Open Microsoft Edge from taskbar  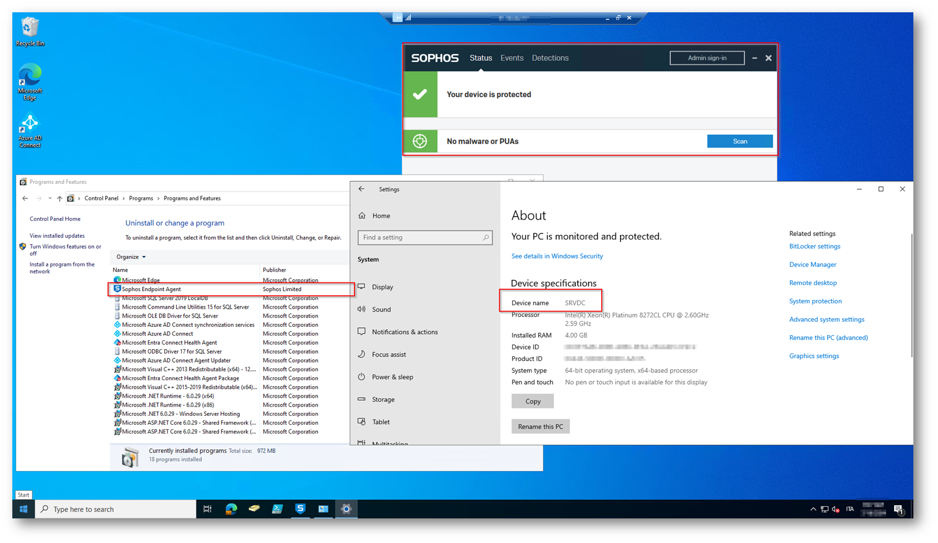click(x=231, y=509)
